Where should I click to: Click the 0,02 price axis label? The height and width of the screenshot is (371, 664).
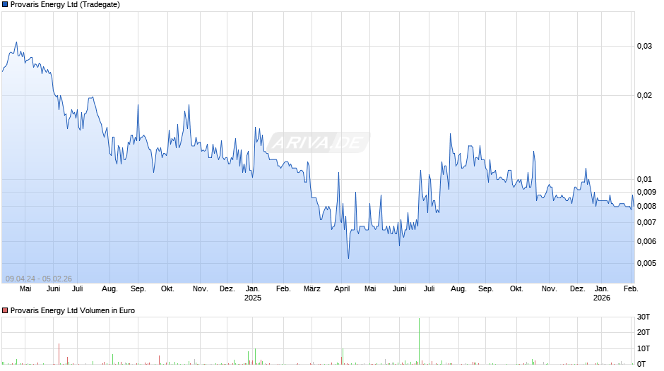(644, 96)
